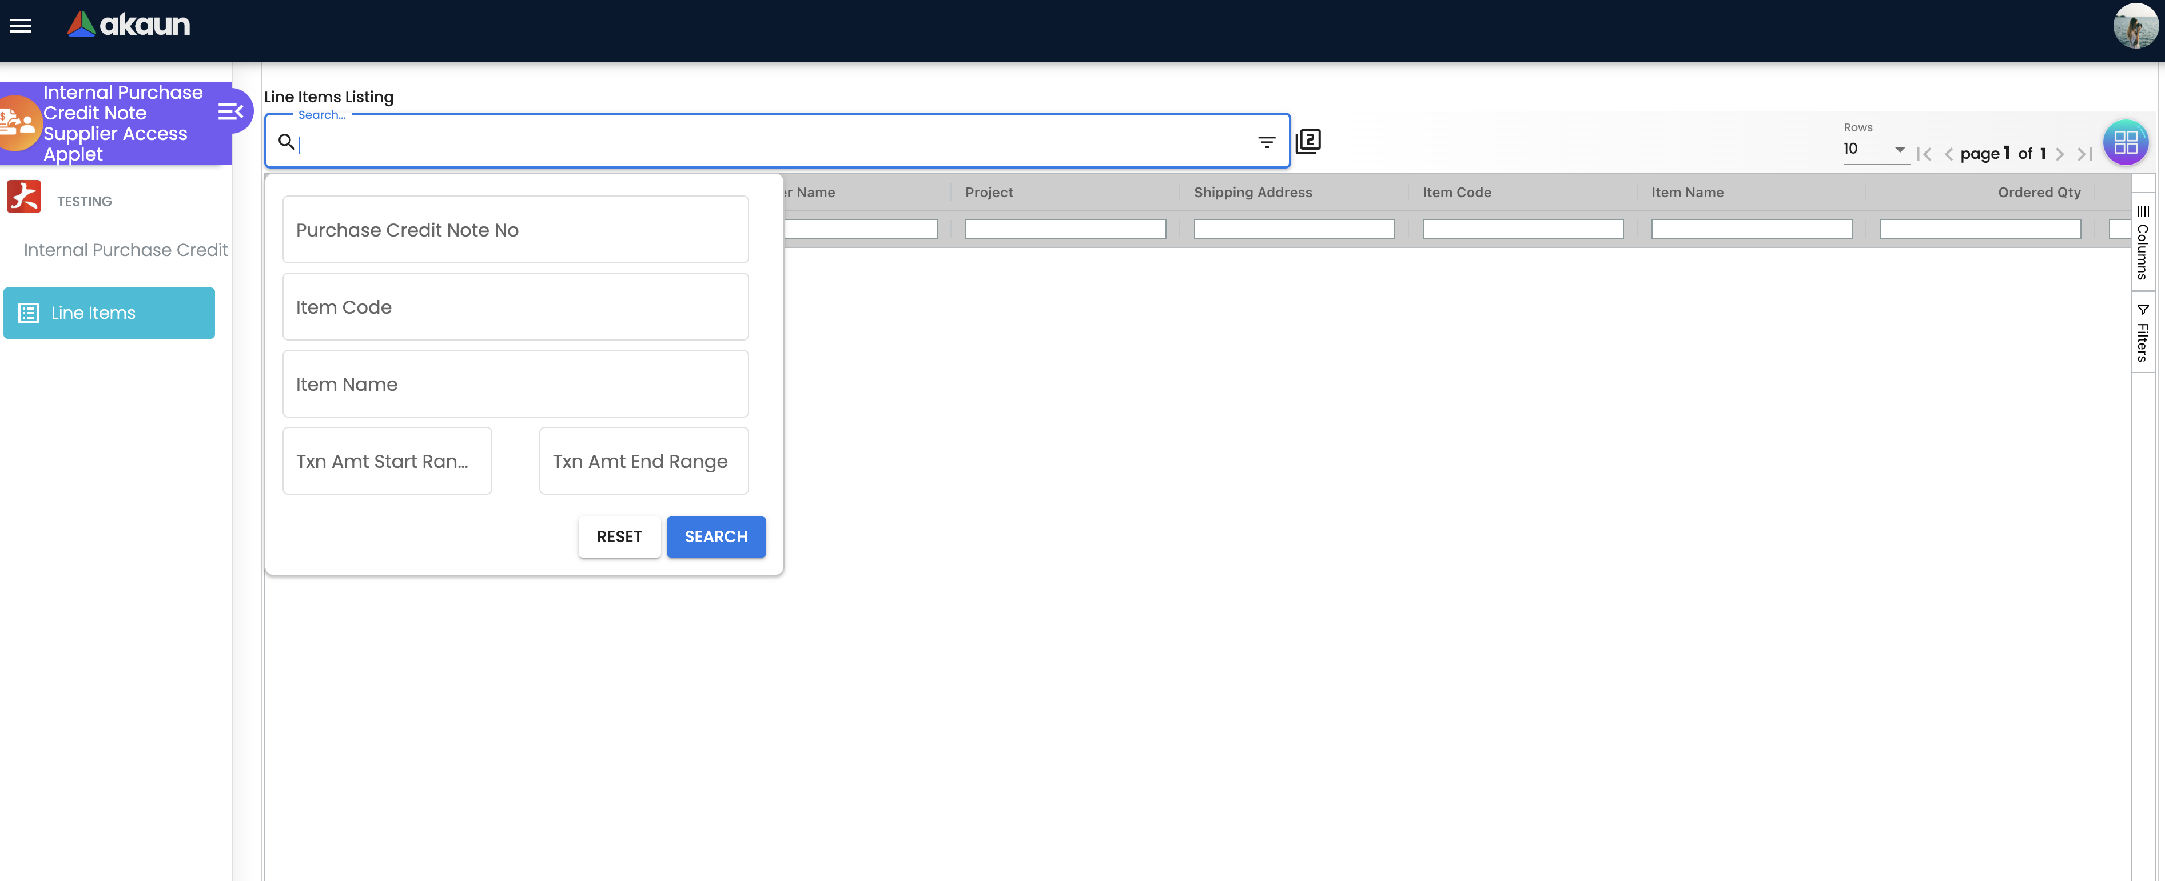
Task: Open the Columns side panel
Action: 2143,242
